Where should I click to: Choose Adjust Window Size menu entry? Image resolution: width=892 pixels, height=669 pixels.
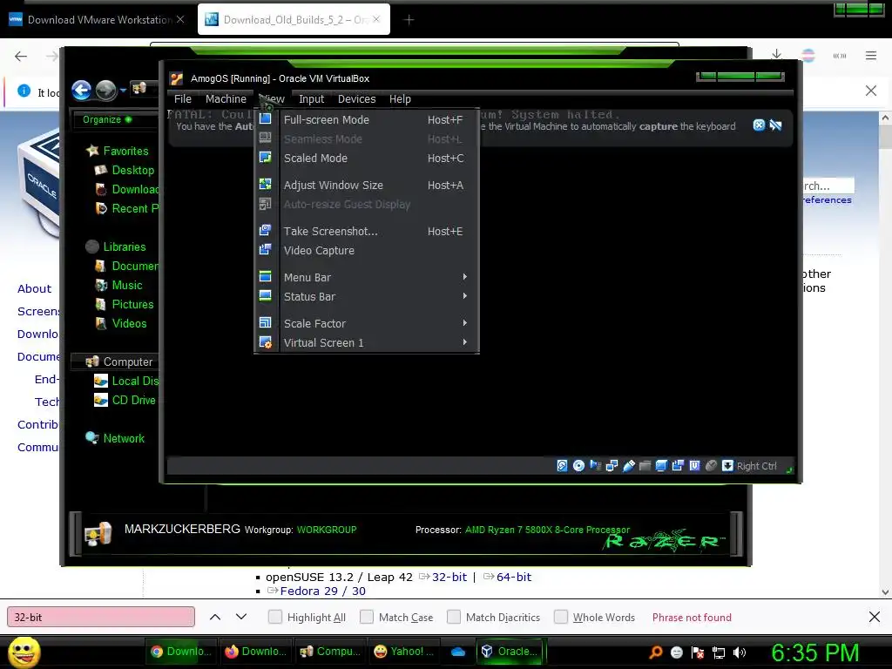coord(367,185)
